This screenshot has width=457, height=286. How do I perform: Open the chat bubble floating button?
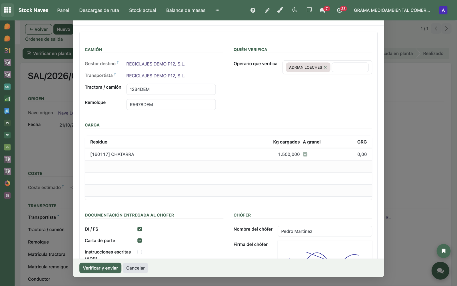point(440,271)
